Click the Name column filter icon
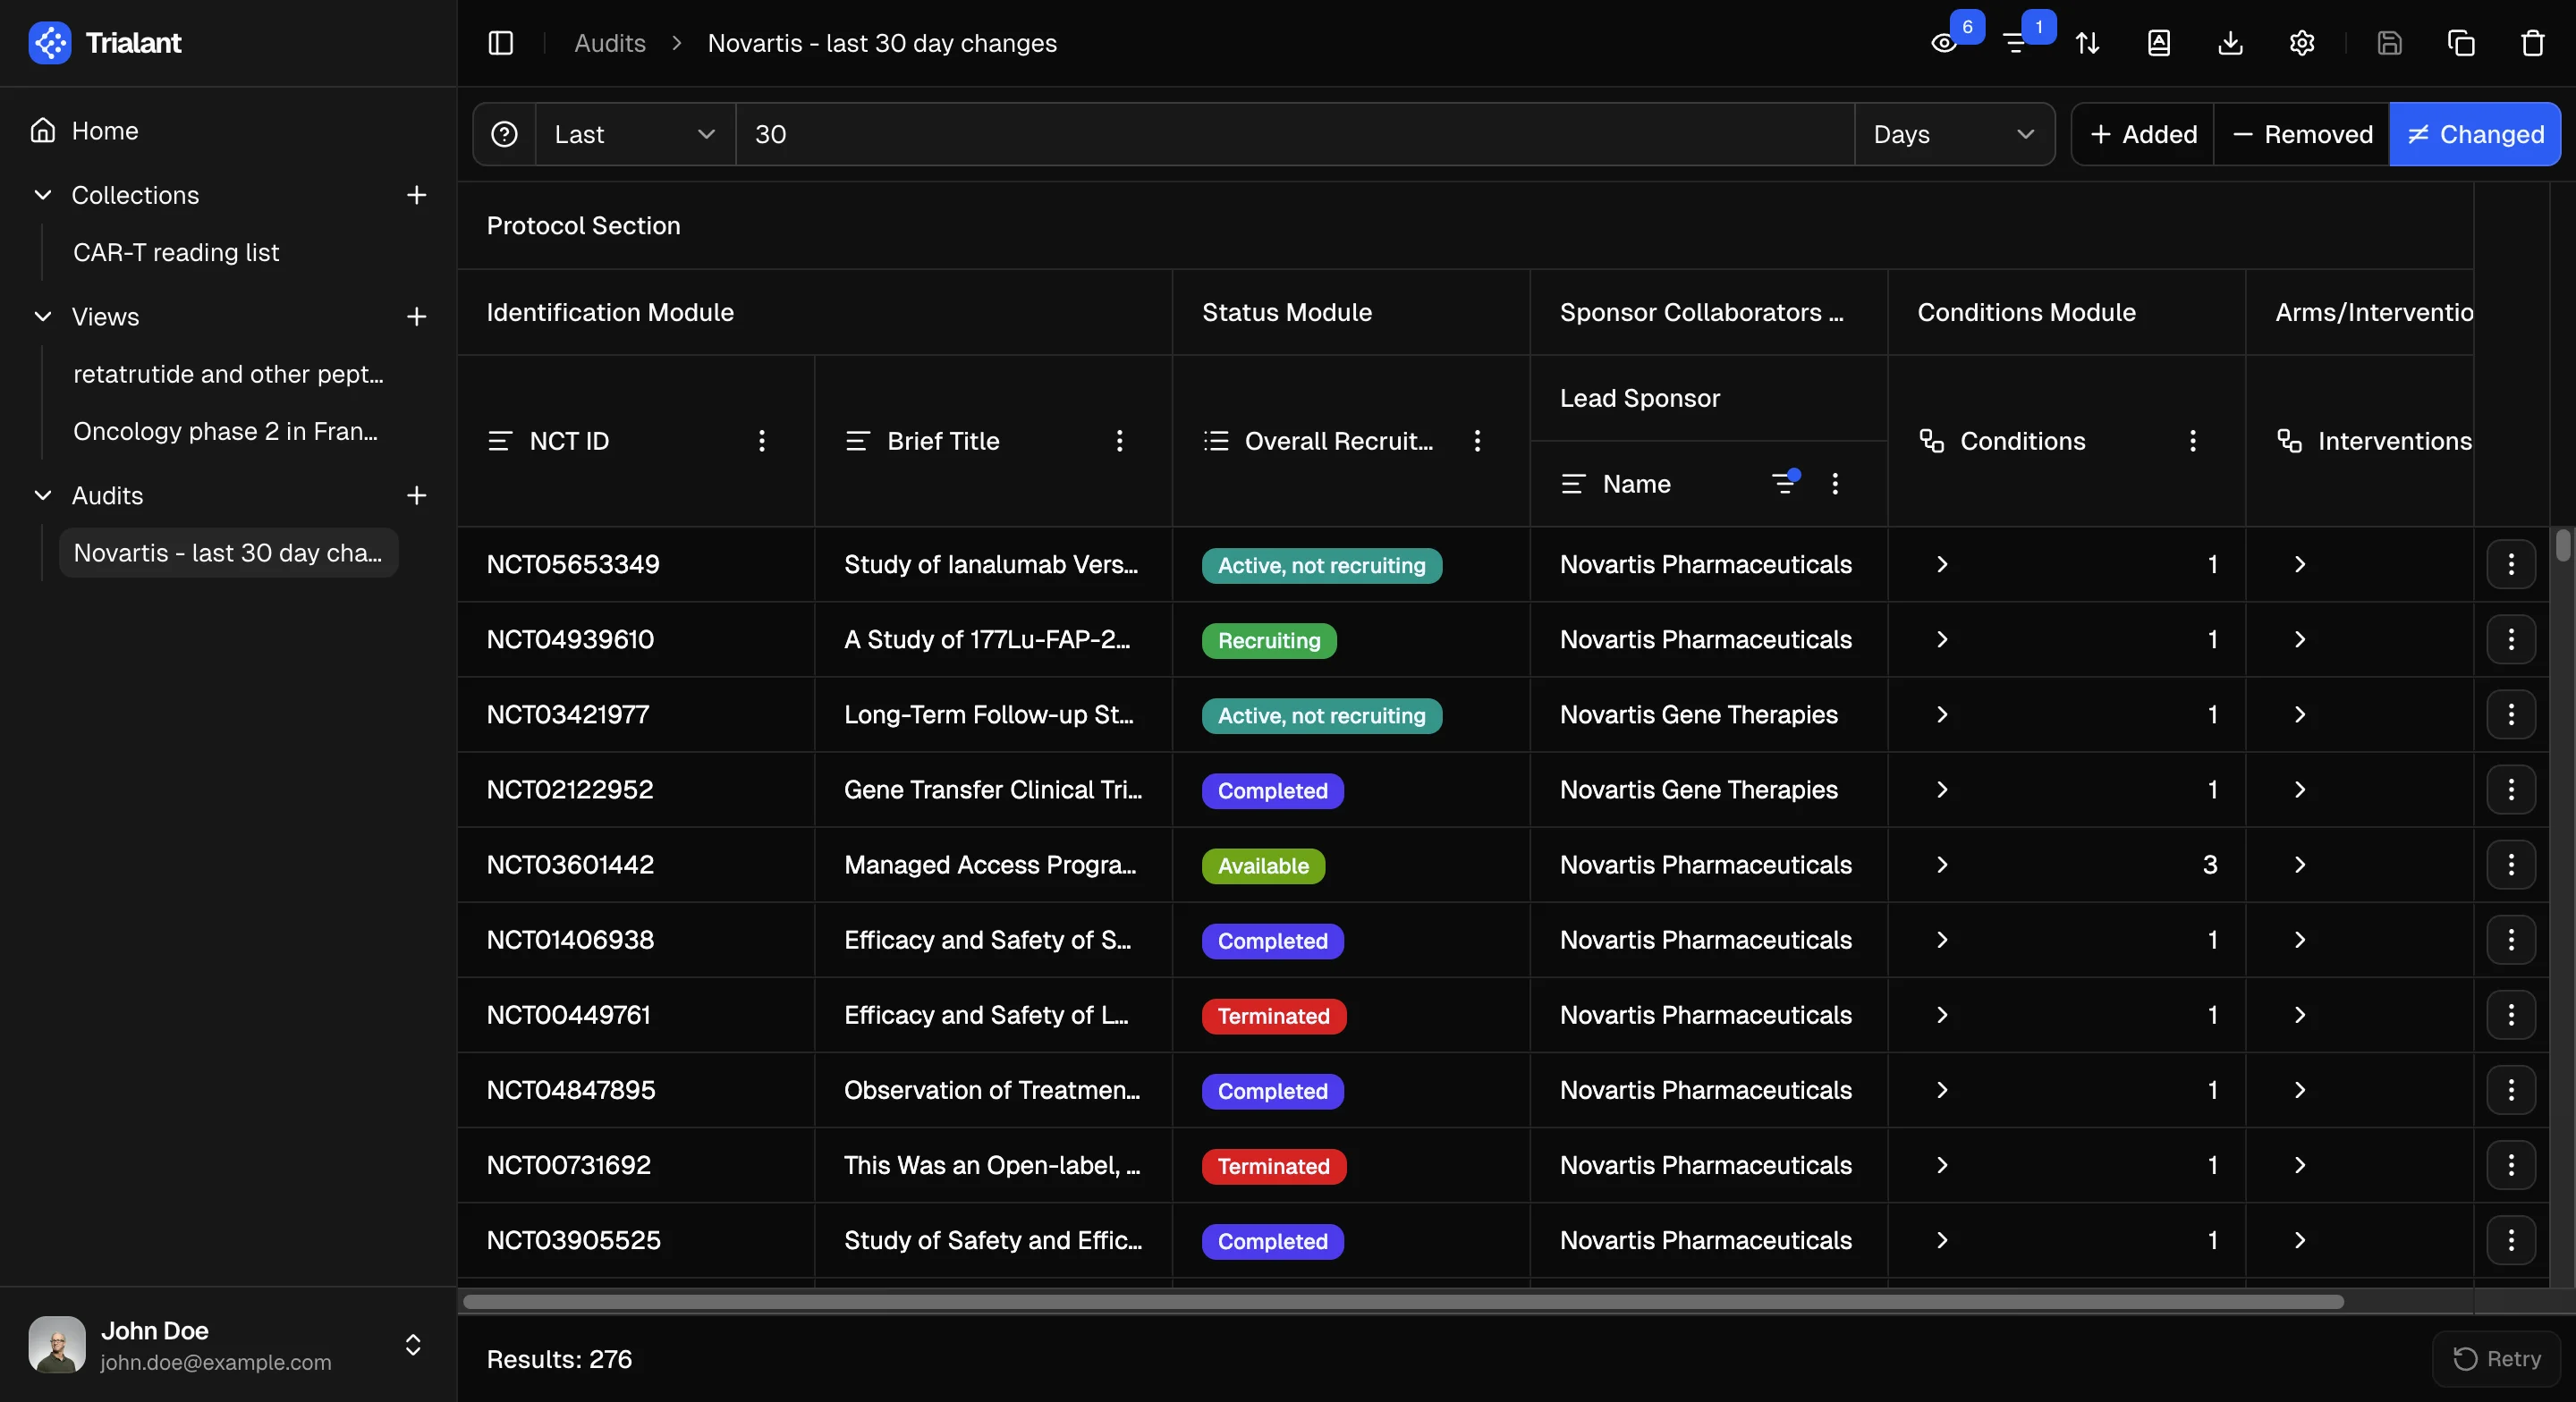 [1785, 484]
